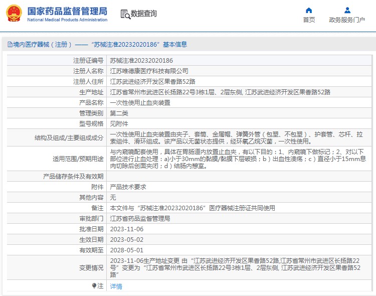This screenshot has width=376, height=296.
Task: Click the 适用范围/预期用途 description text
Action: click(238, 159)
